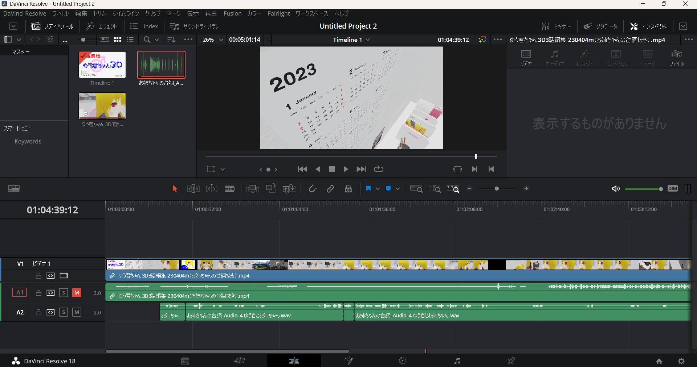Click the blue marker icon
This screenshot has width=697, height=367.
(388, 189)
